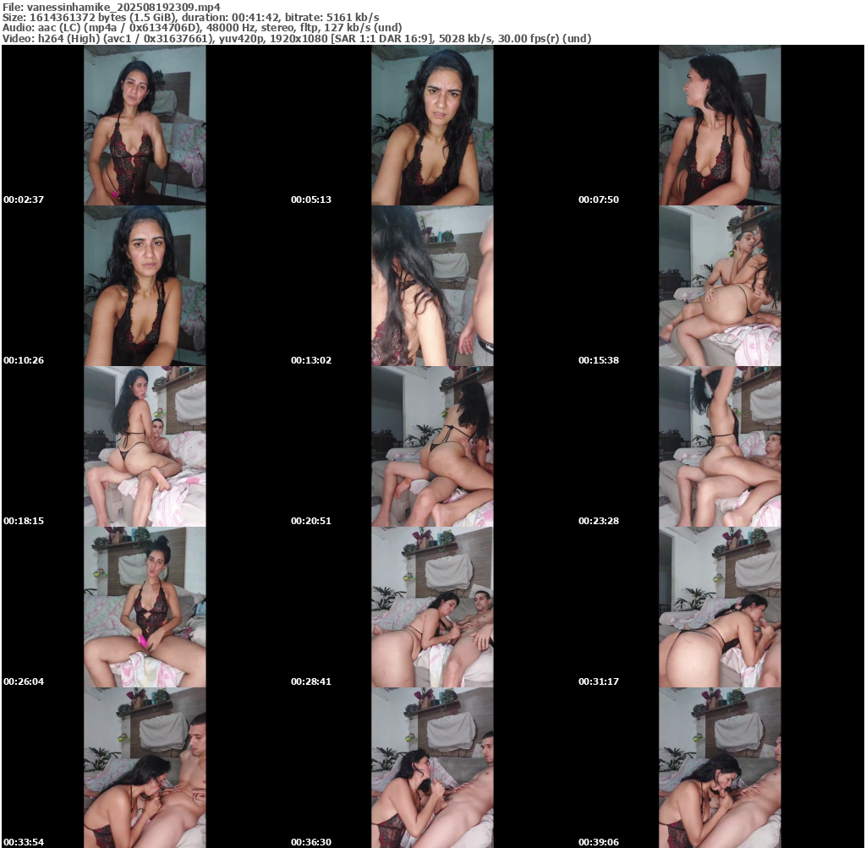Click the 00:33:54 timestamp label
The height and width of the screenshot is (848, 866).
[x=24, y=842]
